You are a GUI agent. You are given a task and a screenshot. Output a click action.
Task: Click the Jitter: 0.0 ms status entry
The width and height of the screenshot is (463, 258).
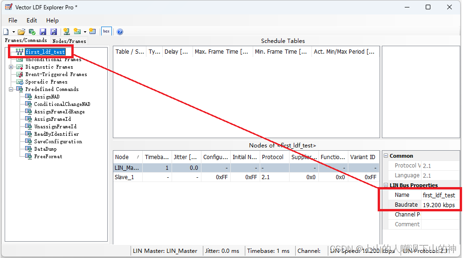[x=222, y=251]
